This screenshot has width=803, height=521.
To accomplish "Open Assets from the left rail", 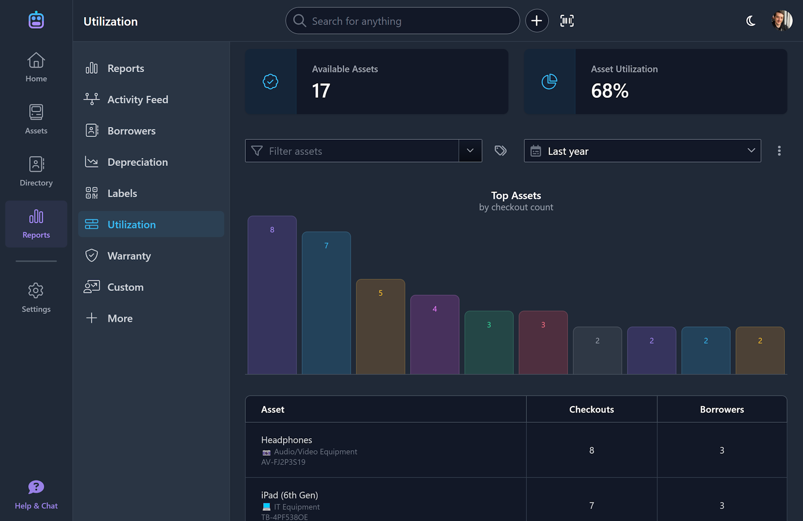I will point(36,119).
